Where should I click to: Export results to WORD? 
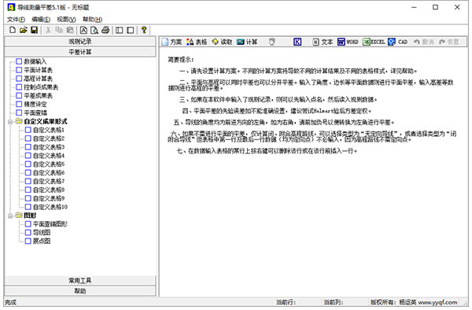pos(348,42)
